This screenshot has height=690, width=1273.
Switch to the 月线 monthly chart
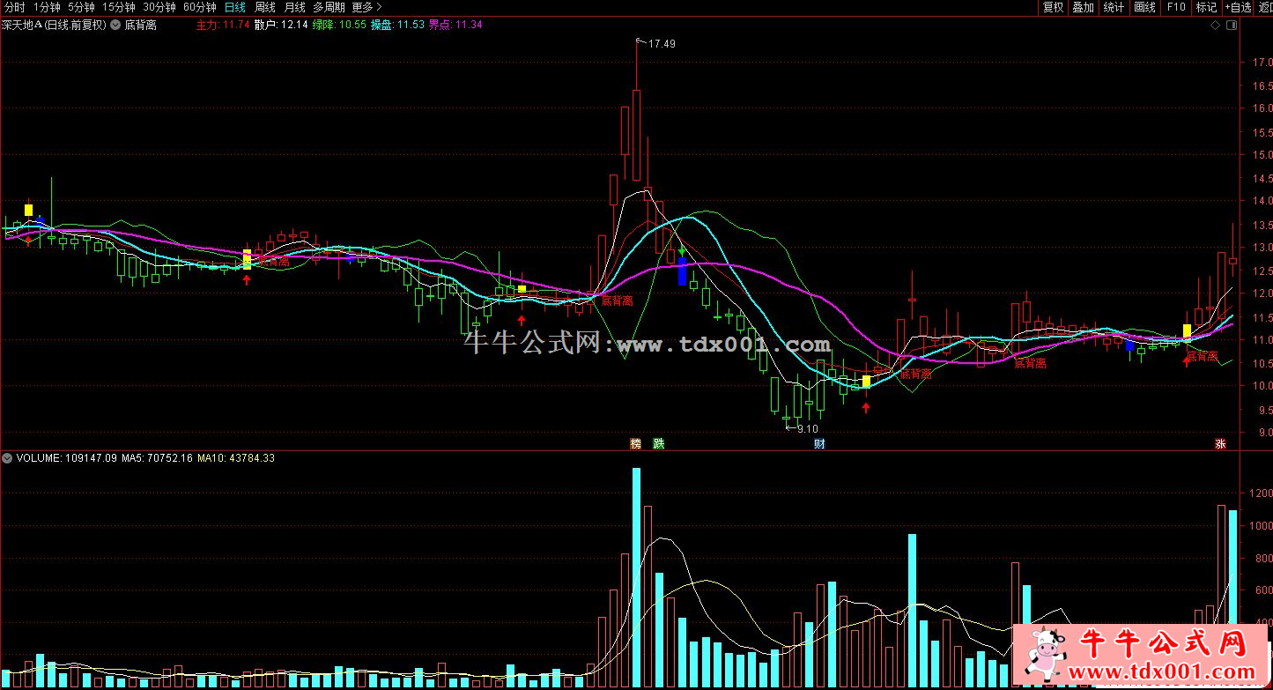click(x=294, y=7)
